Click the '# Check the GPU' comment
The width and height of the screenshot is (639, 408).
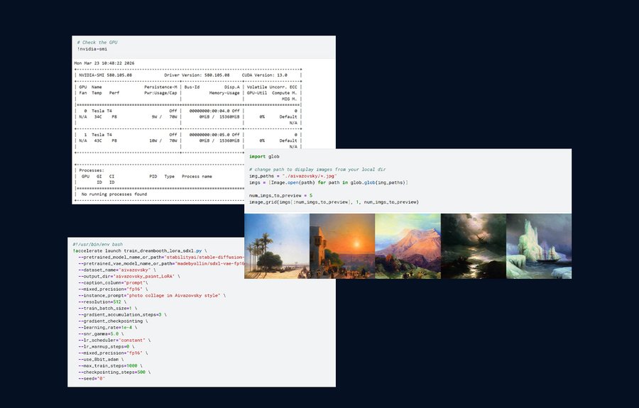pyautogui.click(x=97, y=43)
